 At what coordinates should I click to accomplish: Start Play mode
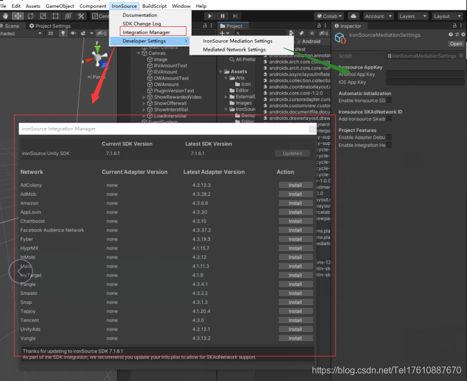209,16
